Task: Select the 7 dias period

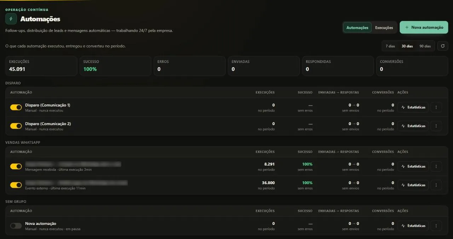Action: (390, 46)
